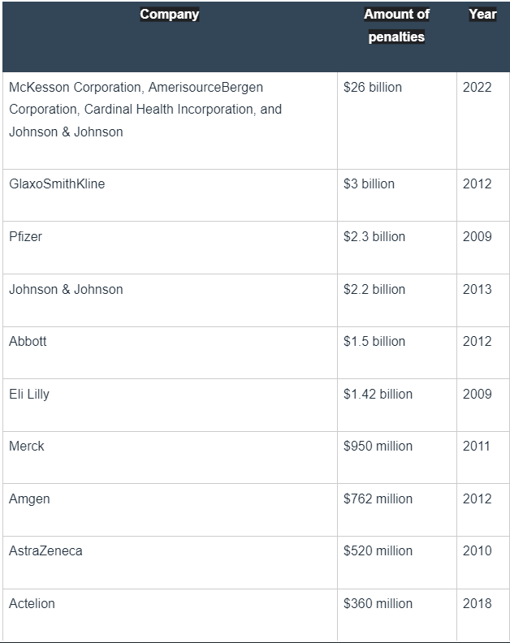Select the Eli Lilly company cell
Viewport: 510px width, 643px height.
pos(29,394)
